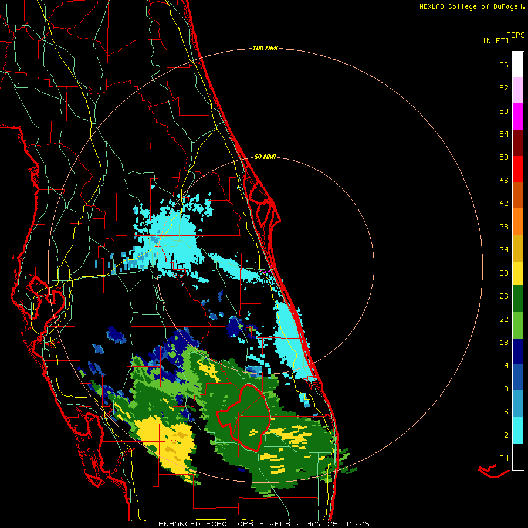Pick the medium blue legend swatch
Screen dimensions: 528x528
[518, 377]
